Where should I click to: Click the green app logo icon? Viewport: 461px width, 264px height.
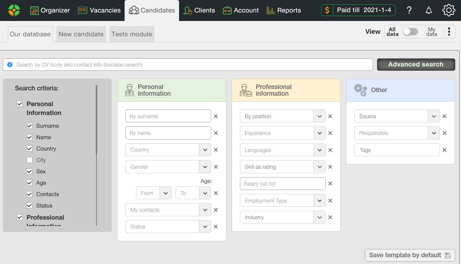pos(14,10)
